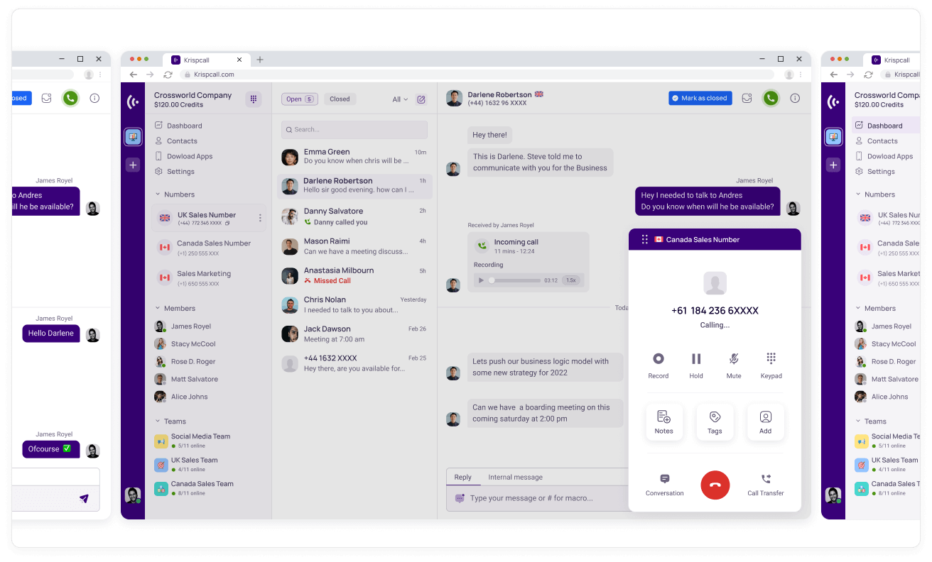
Task: Reload the page in the center browser window
Action: 168,75
